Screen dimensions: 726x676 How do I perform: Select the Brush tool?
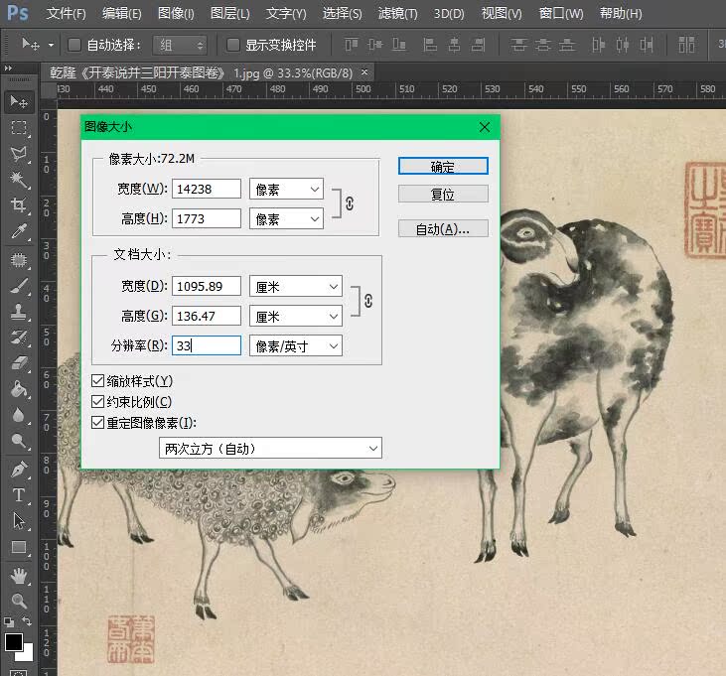point(19,286)
